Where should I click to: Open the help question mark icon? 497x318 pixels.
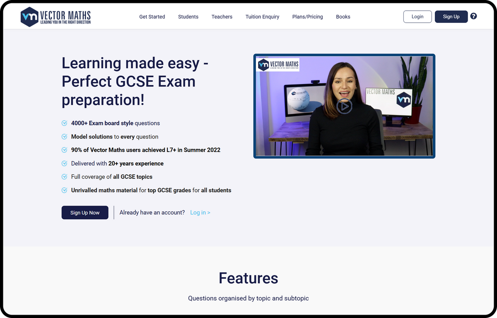474,16
